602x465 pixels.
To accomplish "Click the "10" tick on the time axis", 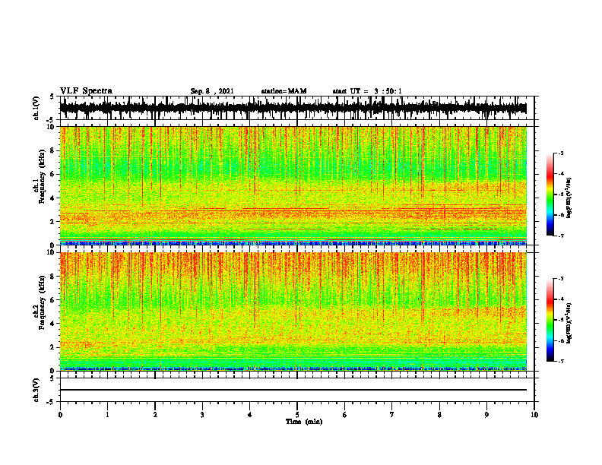I will coord(534,415).
